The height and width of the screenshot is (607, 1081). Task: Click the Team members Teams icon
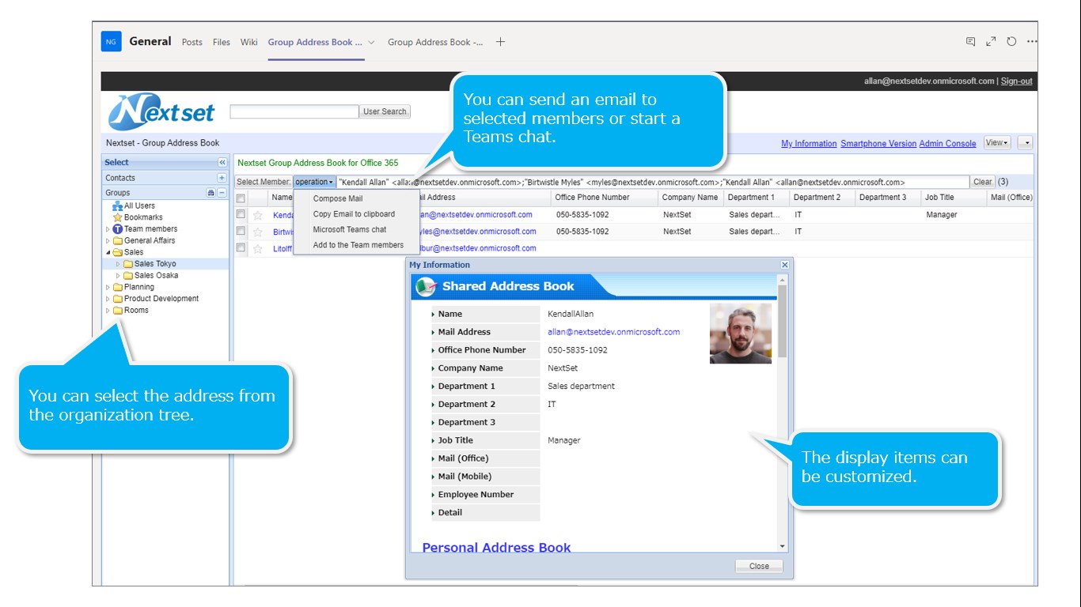(118, 229)
